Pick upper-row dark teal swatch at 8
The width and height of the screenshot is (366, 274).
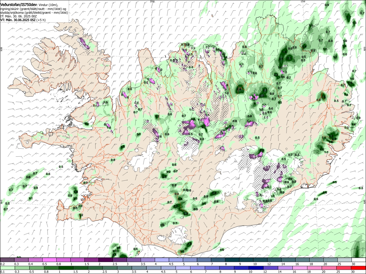point(232,260)
